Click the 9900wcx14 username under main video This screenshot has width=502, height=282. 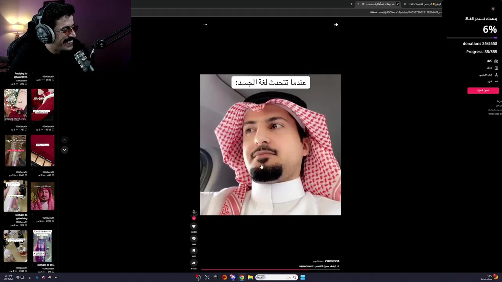[x=332, y=261]
